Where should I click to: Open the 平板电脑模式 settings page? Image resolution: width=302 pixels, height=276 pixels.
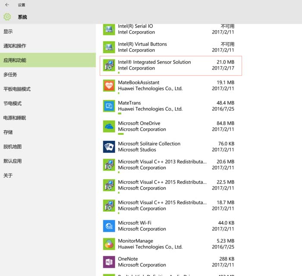point(48,89)
